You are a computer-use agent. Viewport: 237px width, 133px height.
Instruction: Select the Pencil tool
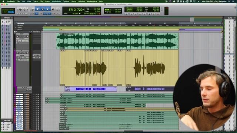click(58, 9)
